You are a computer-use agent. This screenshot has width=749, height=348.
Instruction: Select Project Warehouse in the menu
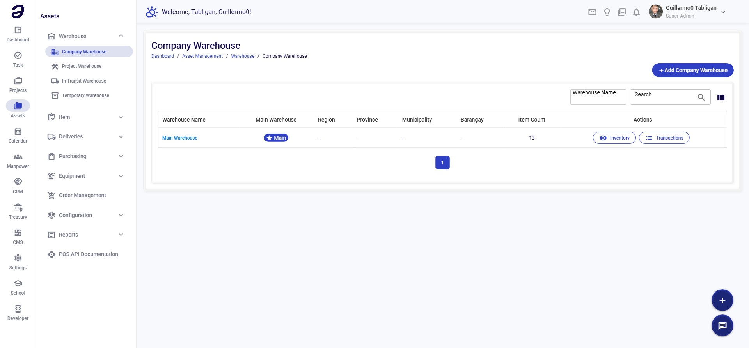[82, 66]
